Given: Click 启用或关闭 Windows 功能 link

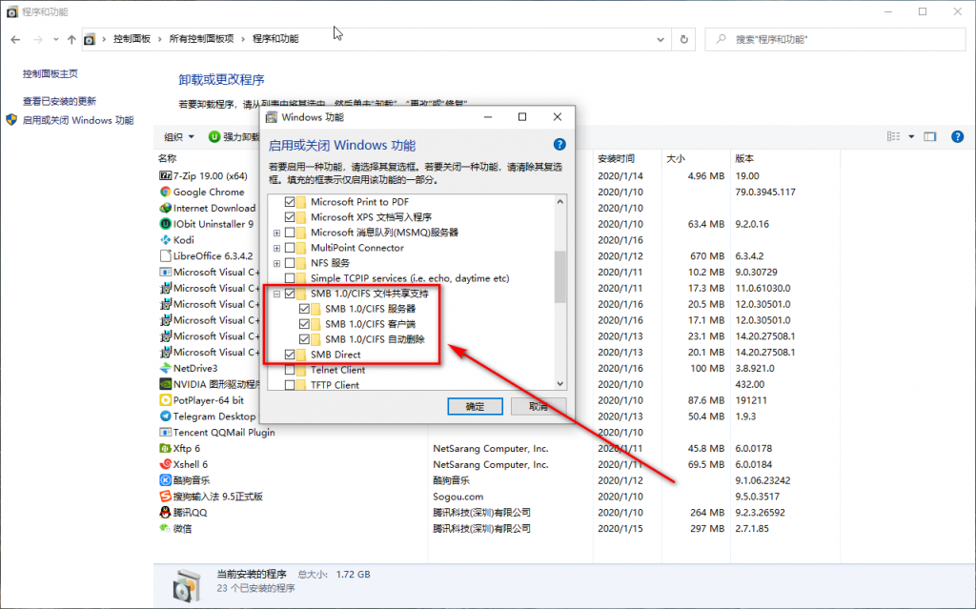Looking at the screenshot, I should 78,120.
